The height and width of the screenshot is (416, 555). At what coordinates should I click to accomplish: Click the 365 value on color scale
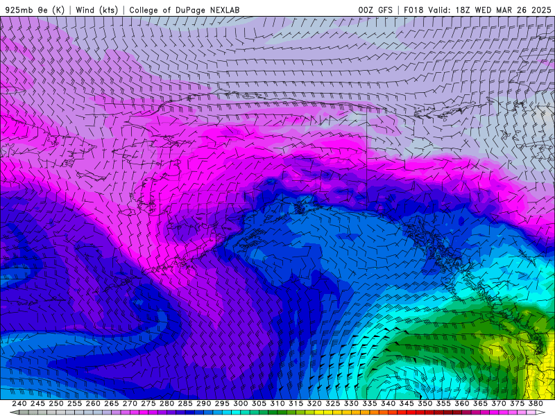click(x=480, y=404)
